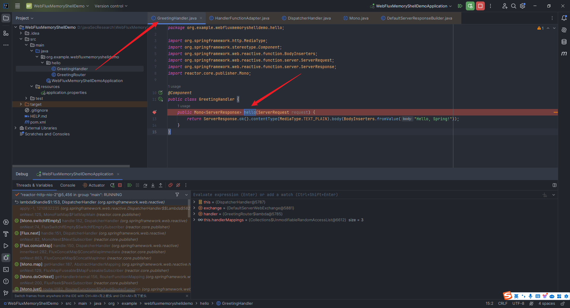Expand the exchange variable
Viewport: 570px width, 308px height.
pyautogui.click(x=194, y=208)
